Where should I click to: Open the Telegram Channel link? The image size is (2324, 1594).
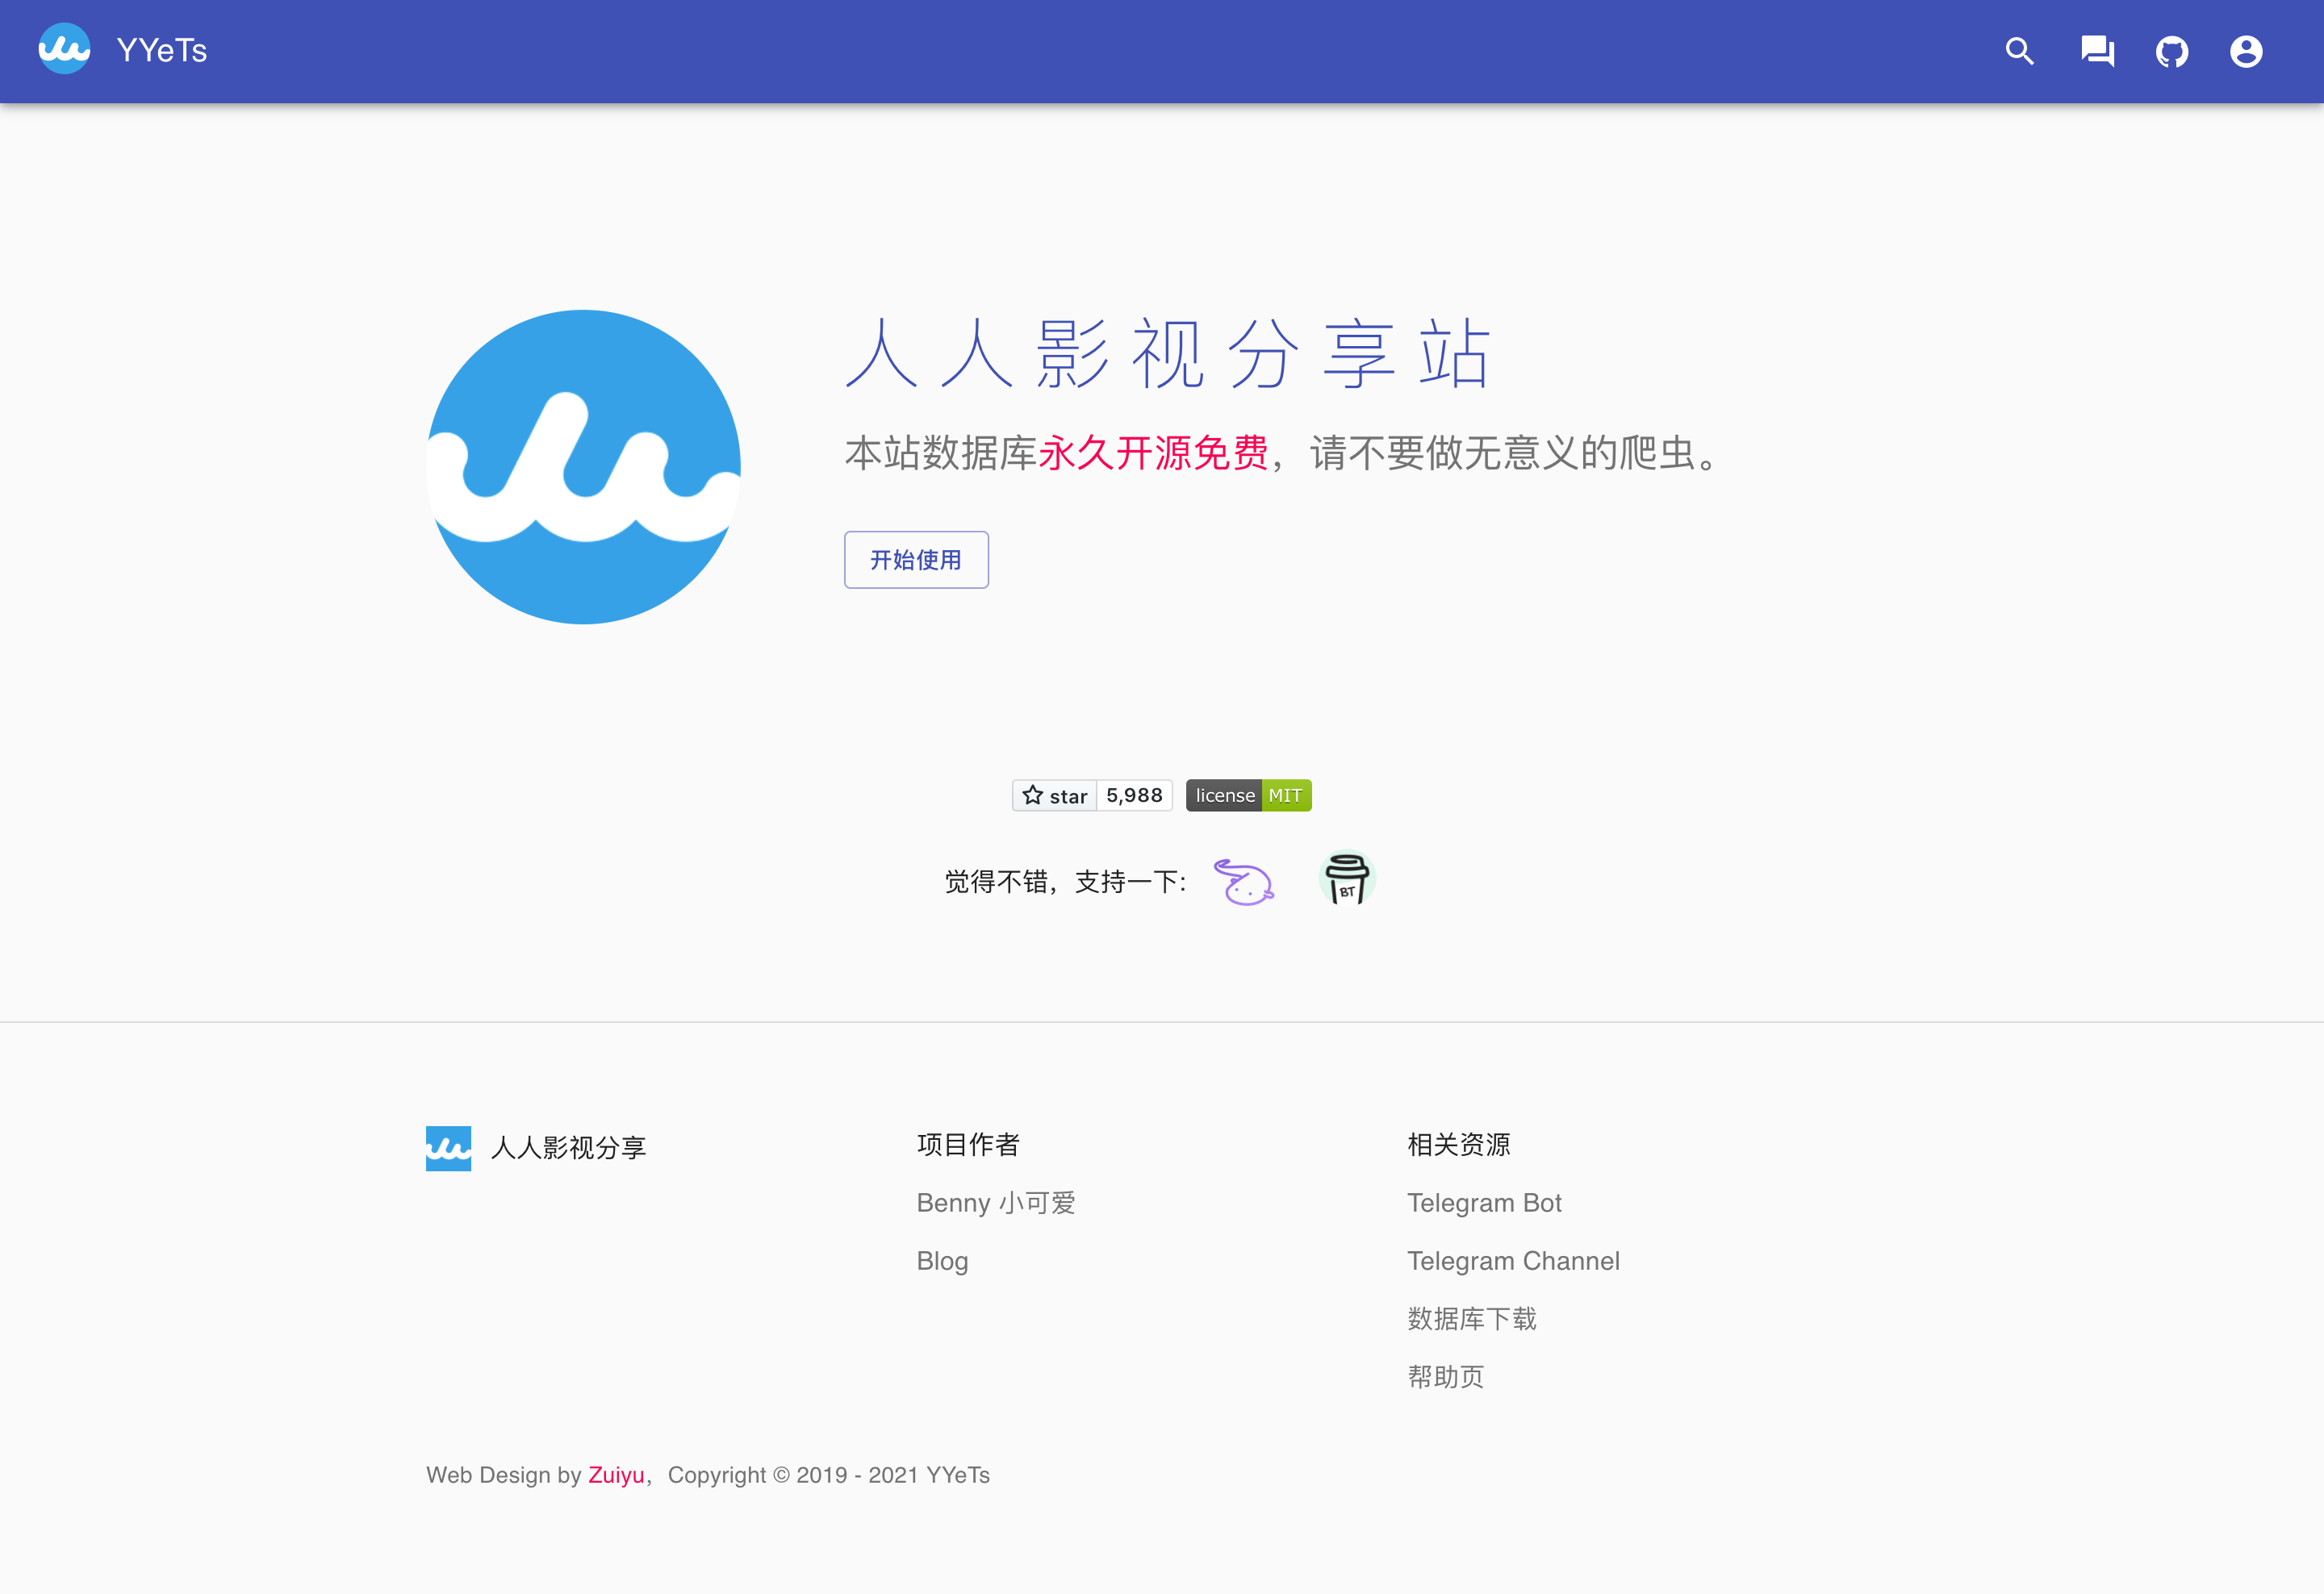(x=1512, y=1260)
